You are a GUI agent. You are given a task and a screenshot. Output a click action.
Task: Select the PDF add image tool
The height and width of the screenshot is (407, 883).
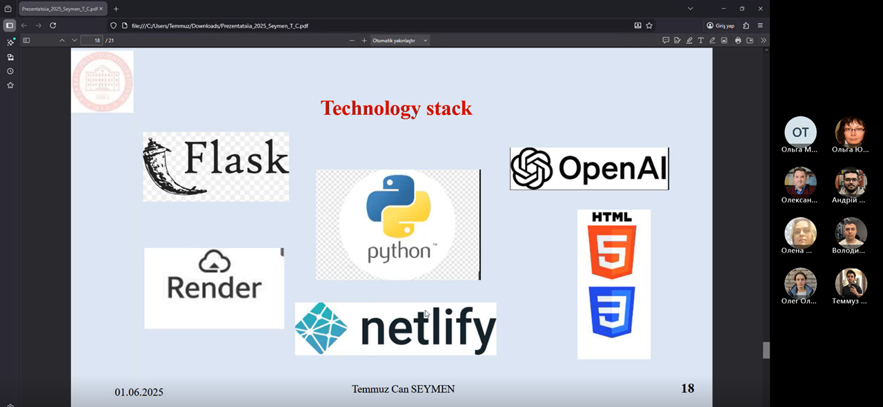(x=724, y=41)
